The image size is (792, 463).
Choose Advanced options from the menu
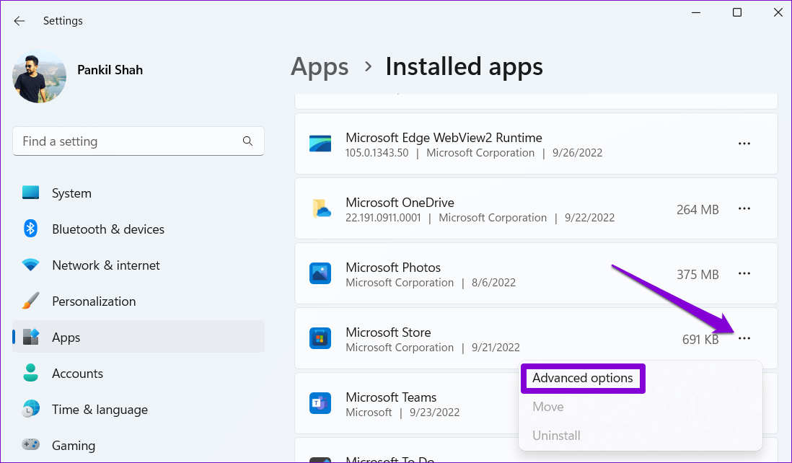pyautogui.click(x=582, y=378)
